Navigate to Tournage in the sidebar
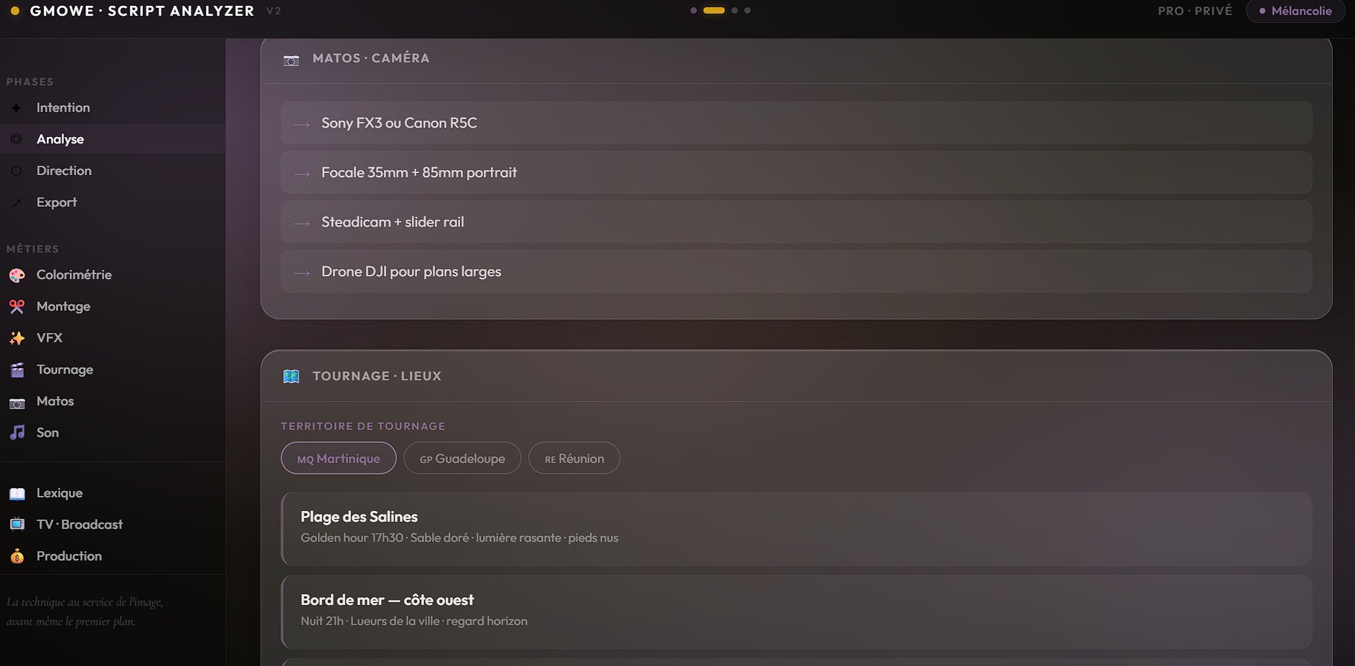1355x666 pixels. pos(113,370)
